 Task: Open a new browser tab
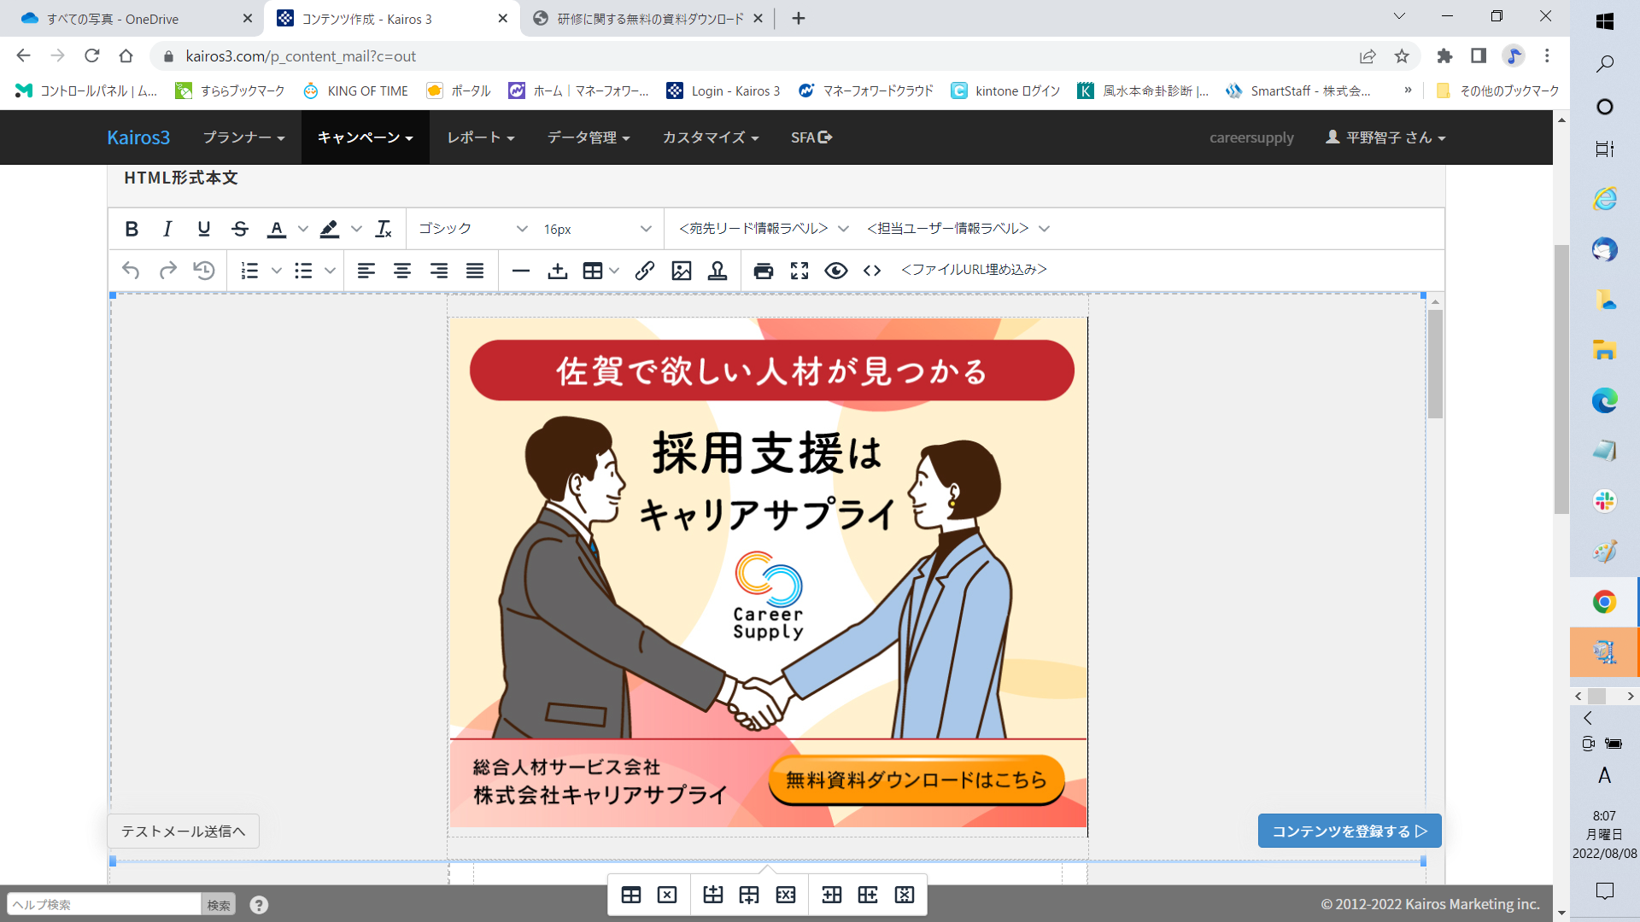[799, 19]
